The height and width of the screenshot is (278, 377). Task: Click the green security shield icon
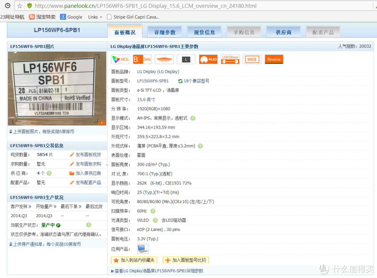(x=29, y=6)
